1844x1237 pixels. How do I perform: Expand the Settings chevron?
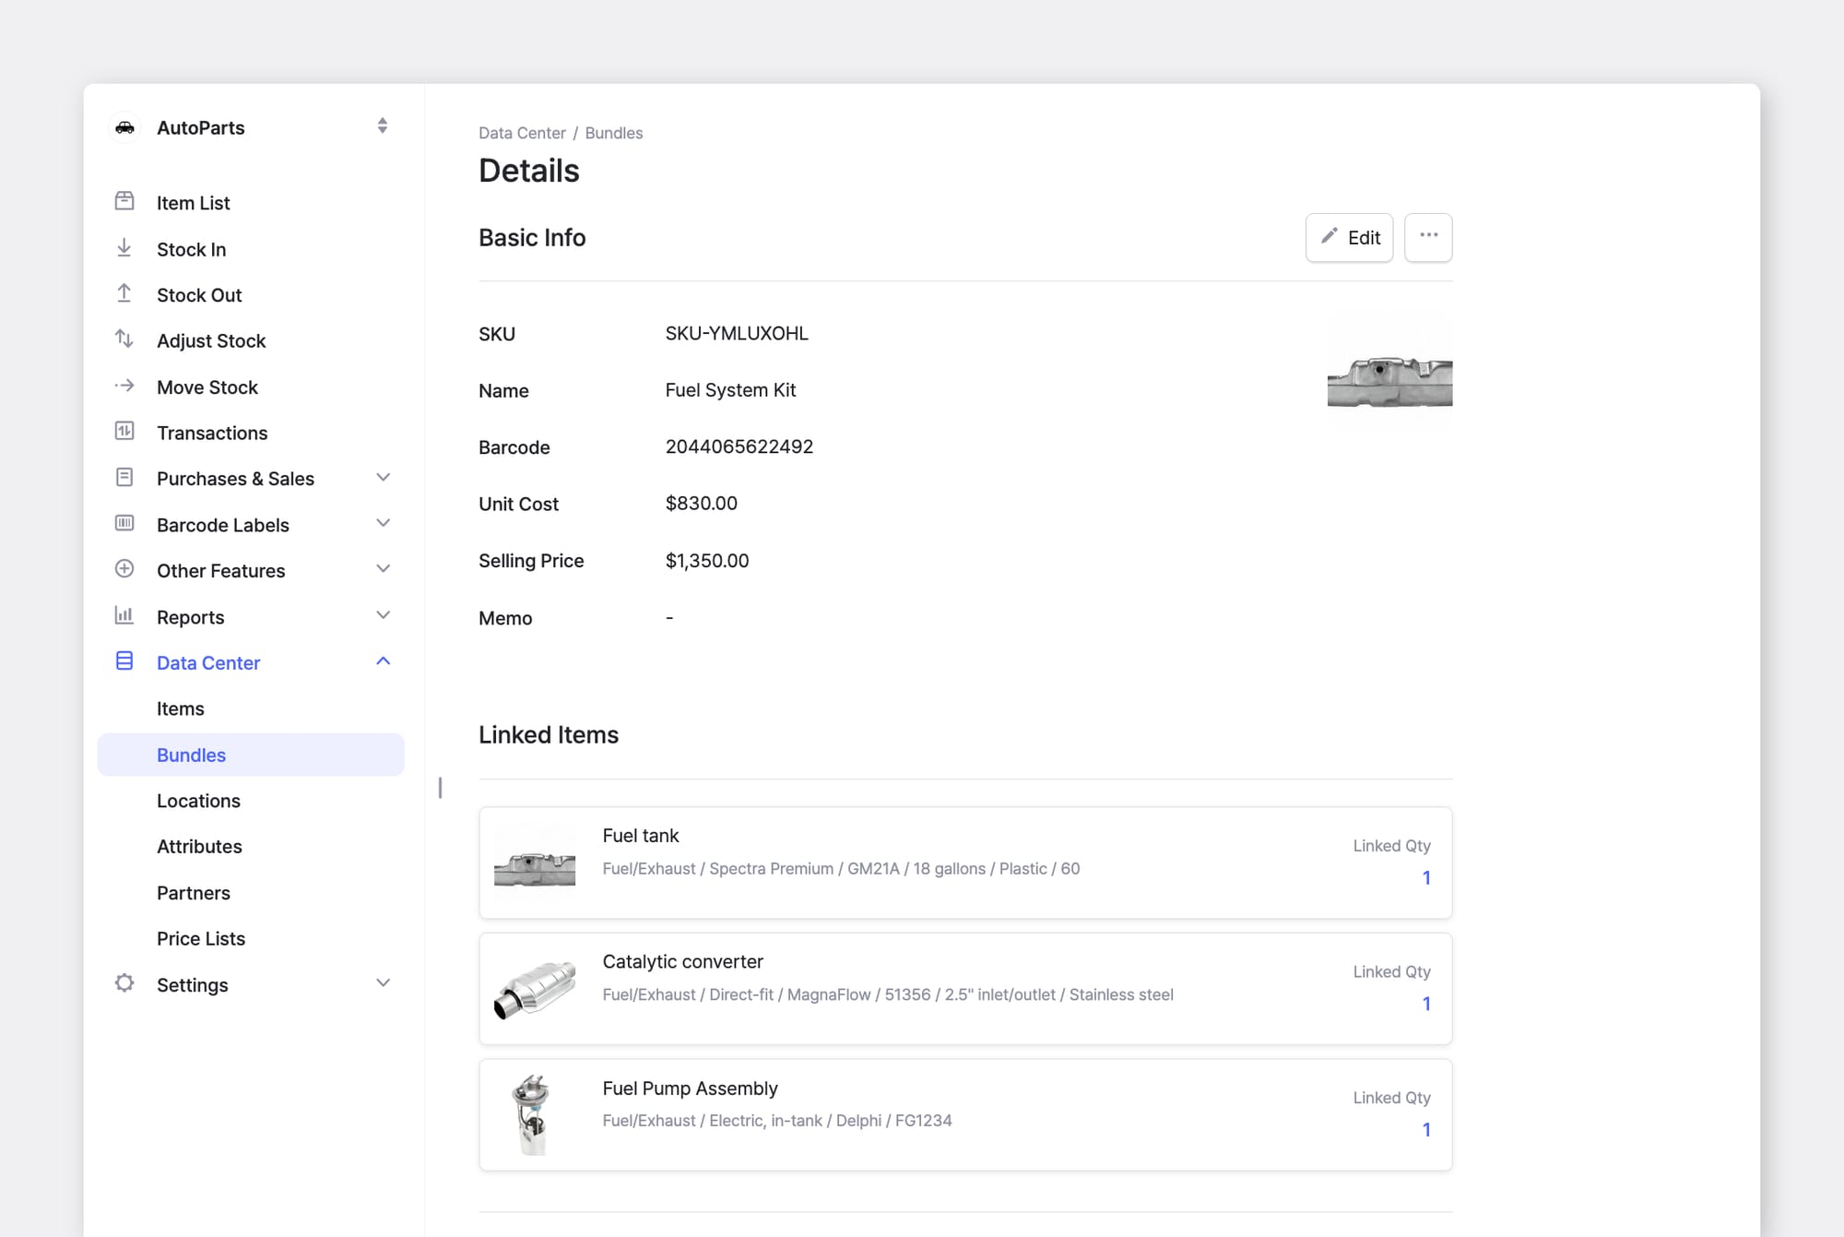tap(384, 983)
